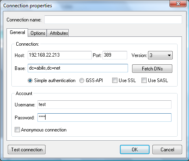Viewport: 189px width, 161px height.
Task: Click the Fetch DNs button
Action: (152, 69)
